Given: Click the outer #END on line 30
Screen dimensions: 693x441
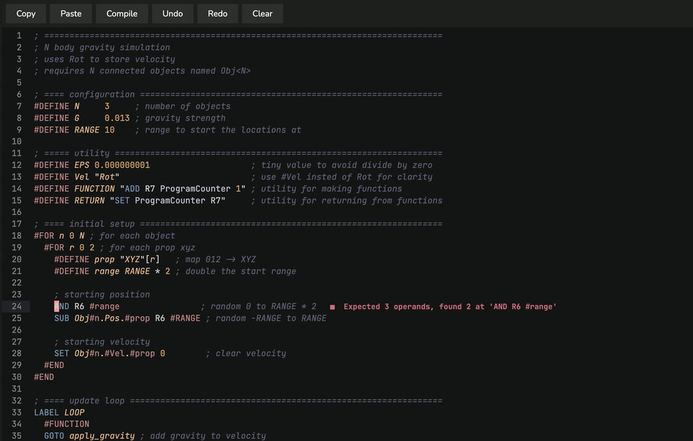Looking at the screenshot, I should coord(44,377).
